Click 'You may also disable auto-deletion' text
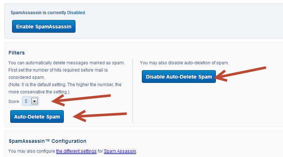The width and height of the screenshot is (283, 157). click(185, 63)
